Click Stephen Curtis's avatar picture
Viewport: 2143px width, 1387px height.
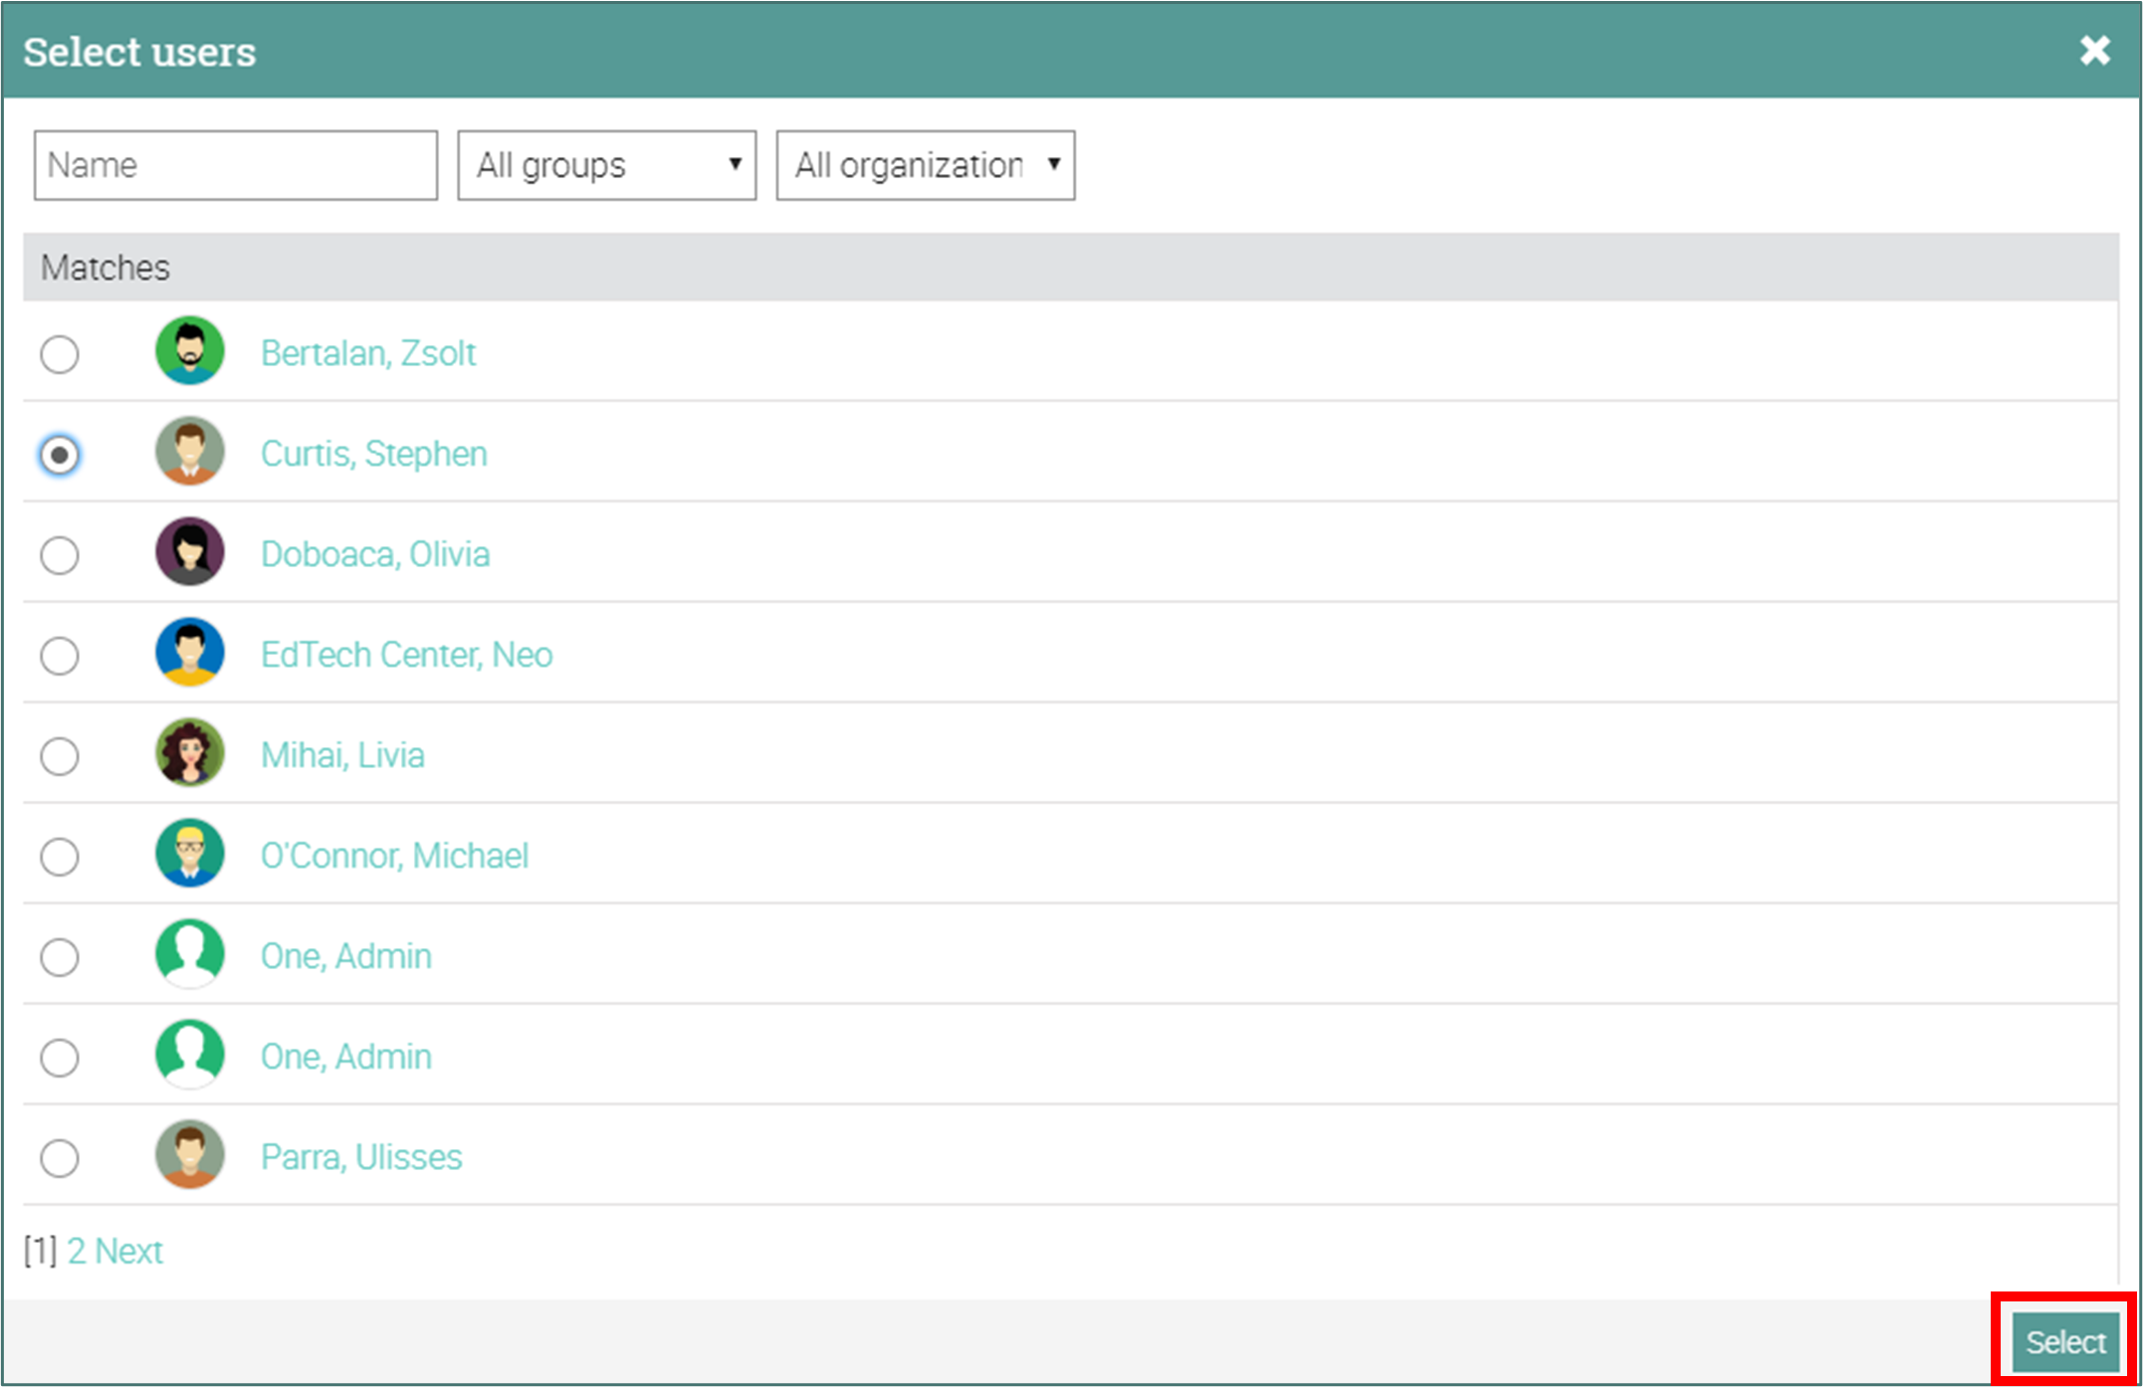(x=189, y=452)
